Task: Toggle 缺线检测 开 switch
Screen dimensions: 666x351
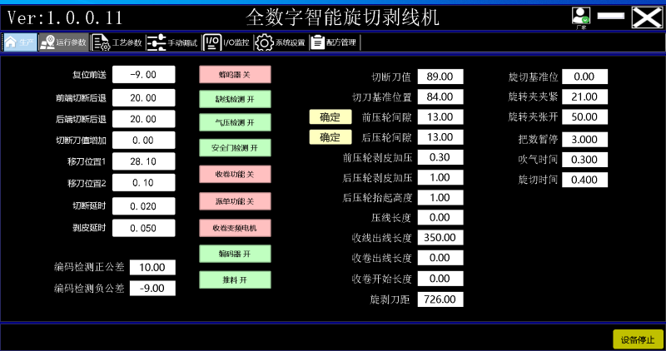Action: (x=235, y=99)
